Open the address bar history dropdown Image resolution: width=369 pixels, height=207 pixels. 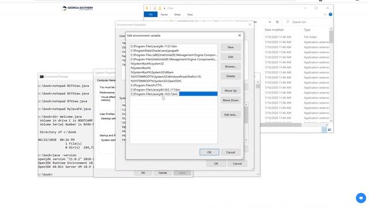click(270, 22)
